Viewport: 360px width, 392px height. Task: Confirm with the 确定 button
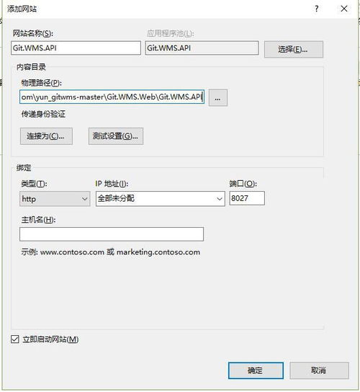pyautogui.click(x=256, y=370)
